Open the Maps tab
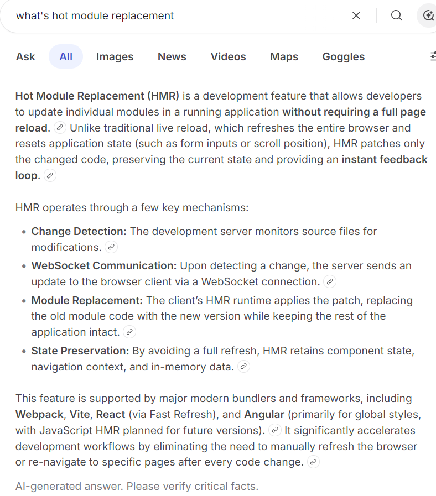 click(x=284, y=56)
